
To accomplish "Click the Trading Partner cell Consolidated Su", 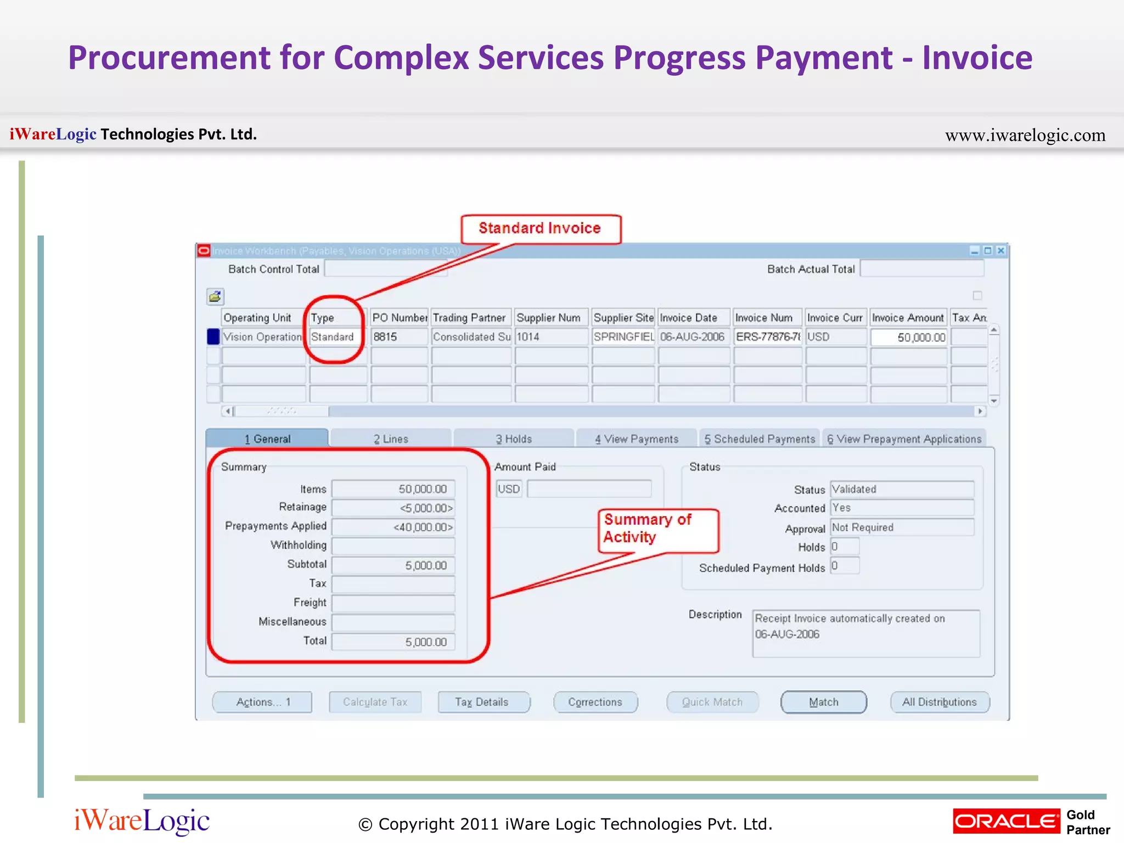I will coord(471,336).
